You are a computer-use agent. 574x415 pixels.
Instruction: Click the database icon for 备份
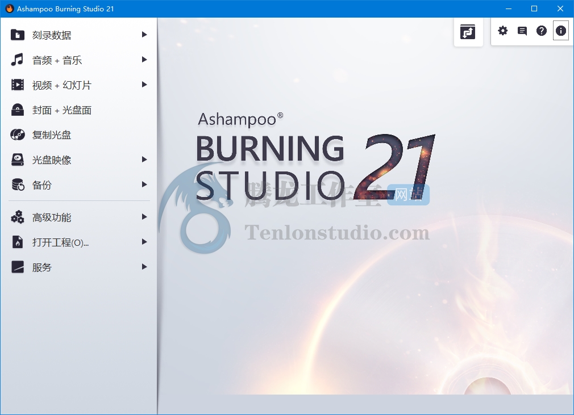click(18, 185)
